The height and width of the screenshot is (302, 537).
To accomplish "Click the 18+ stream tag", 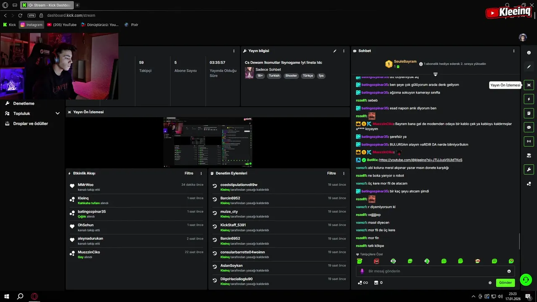I will pyautogui.click(x=260, y=76).
